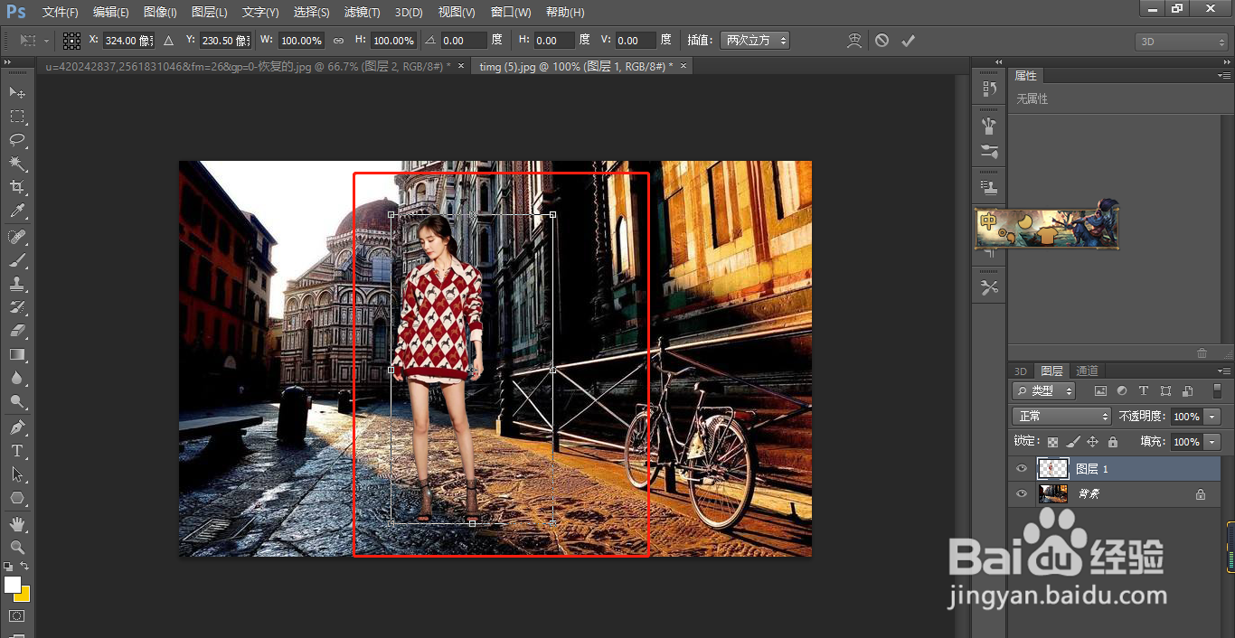
Task: Select the Brush tool
Action: 17,260
